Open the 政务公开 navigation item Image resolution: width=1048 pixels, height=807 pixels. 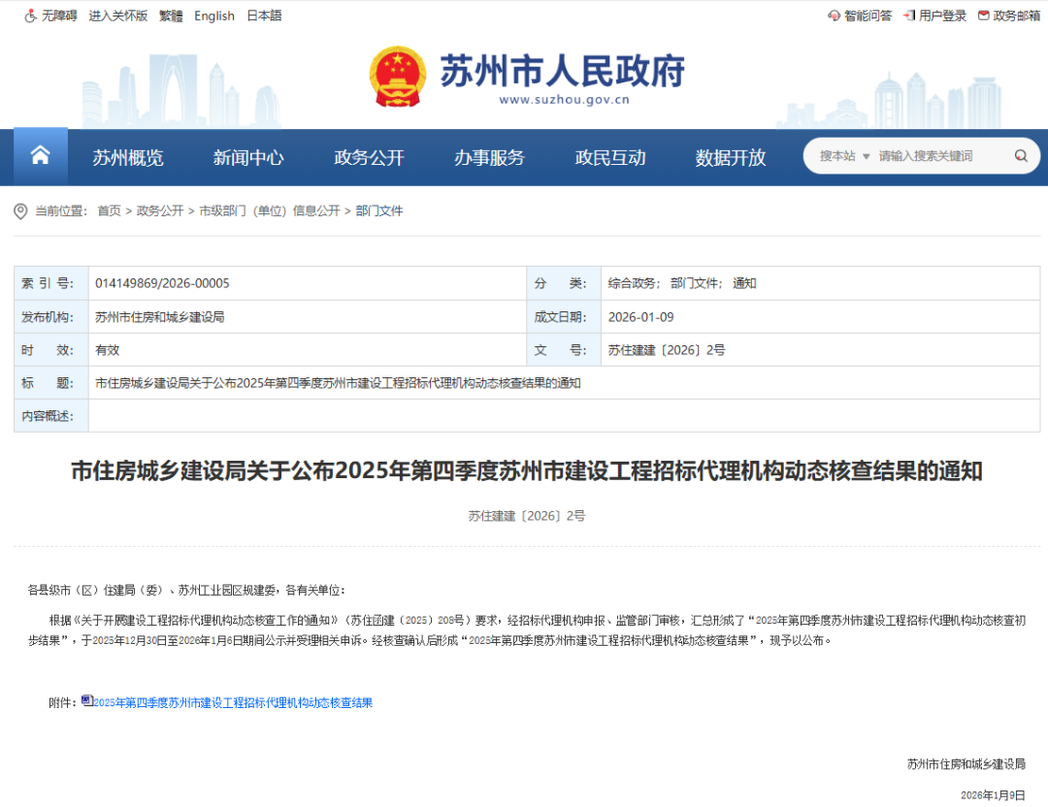click(369, 158)
